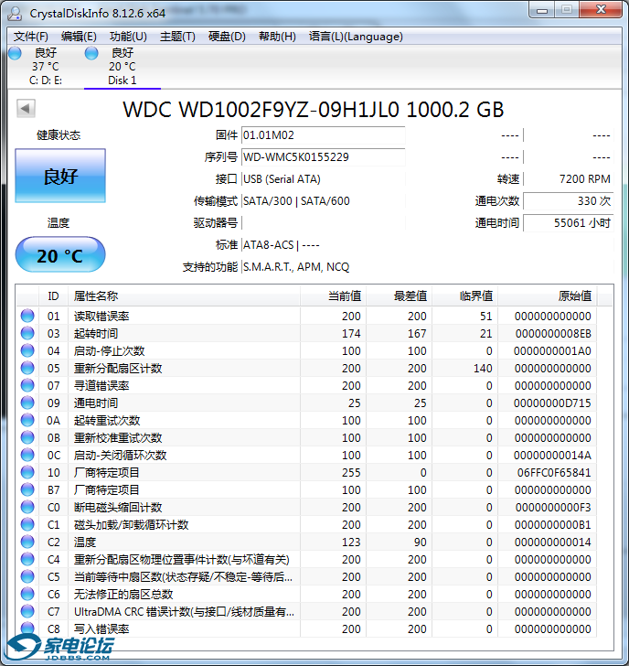Click the 最差值 column header
Screen dimensions: 629x666
[400, 296]
